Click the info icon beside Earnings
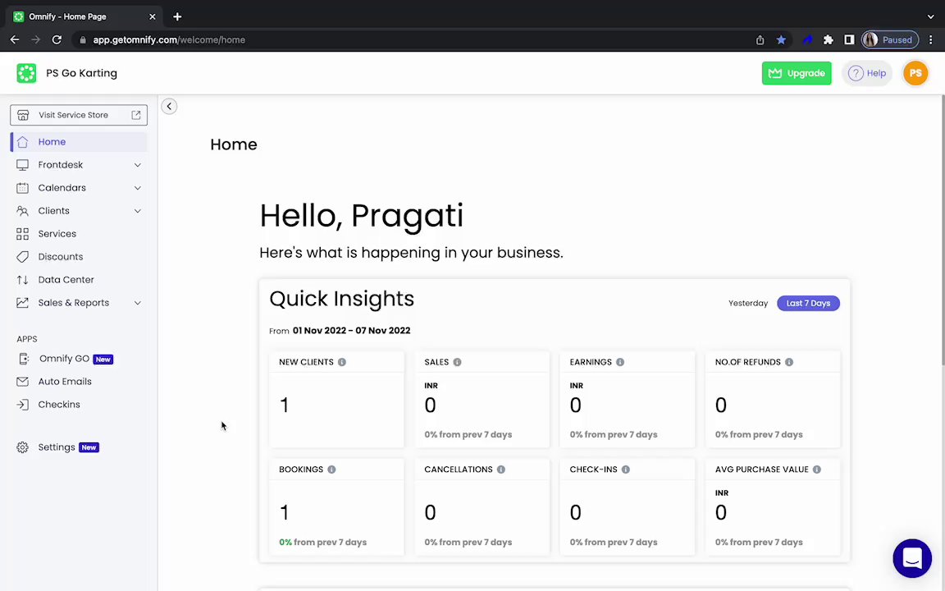Screen dimensions: 945x591 620,362
